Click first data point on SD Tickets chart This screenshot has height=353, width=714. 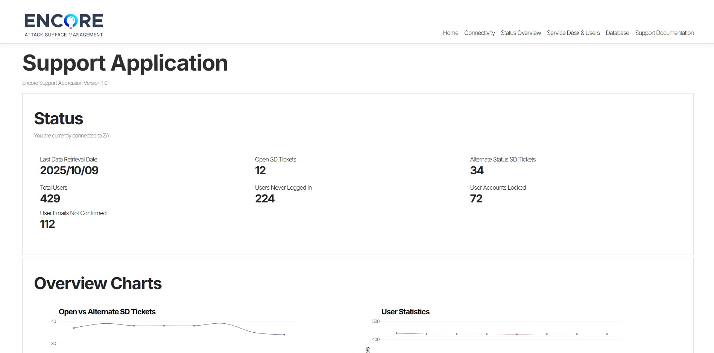74,328
